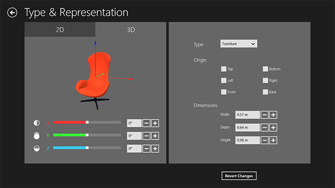Check the Left origin option
Screen dimensions: 335x188
click(224, 80)
